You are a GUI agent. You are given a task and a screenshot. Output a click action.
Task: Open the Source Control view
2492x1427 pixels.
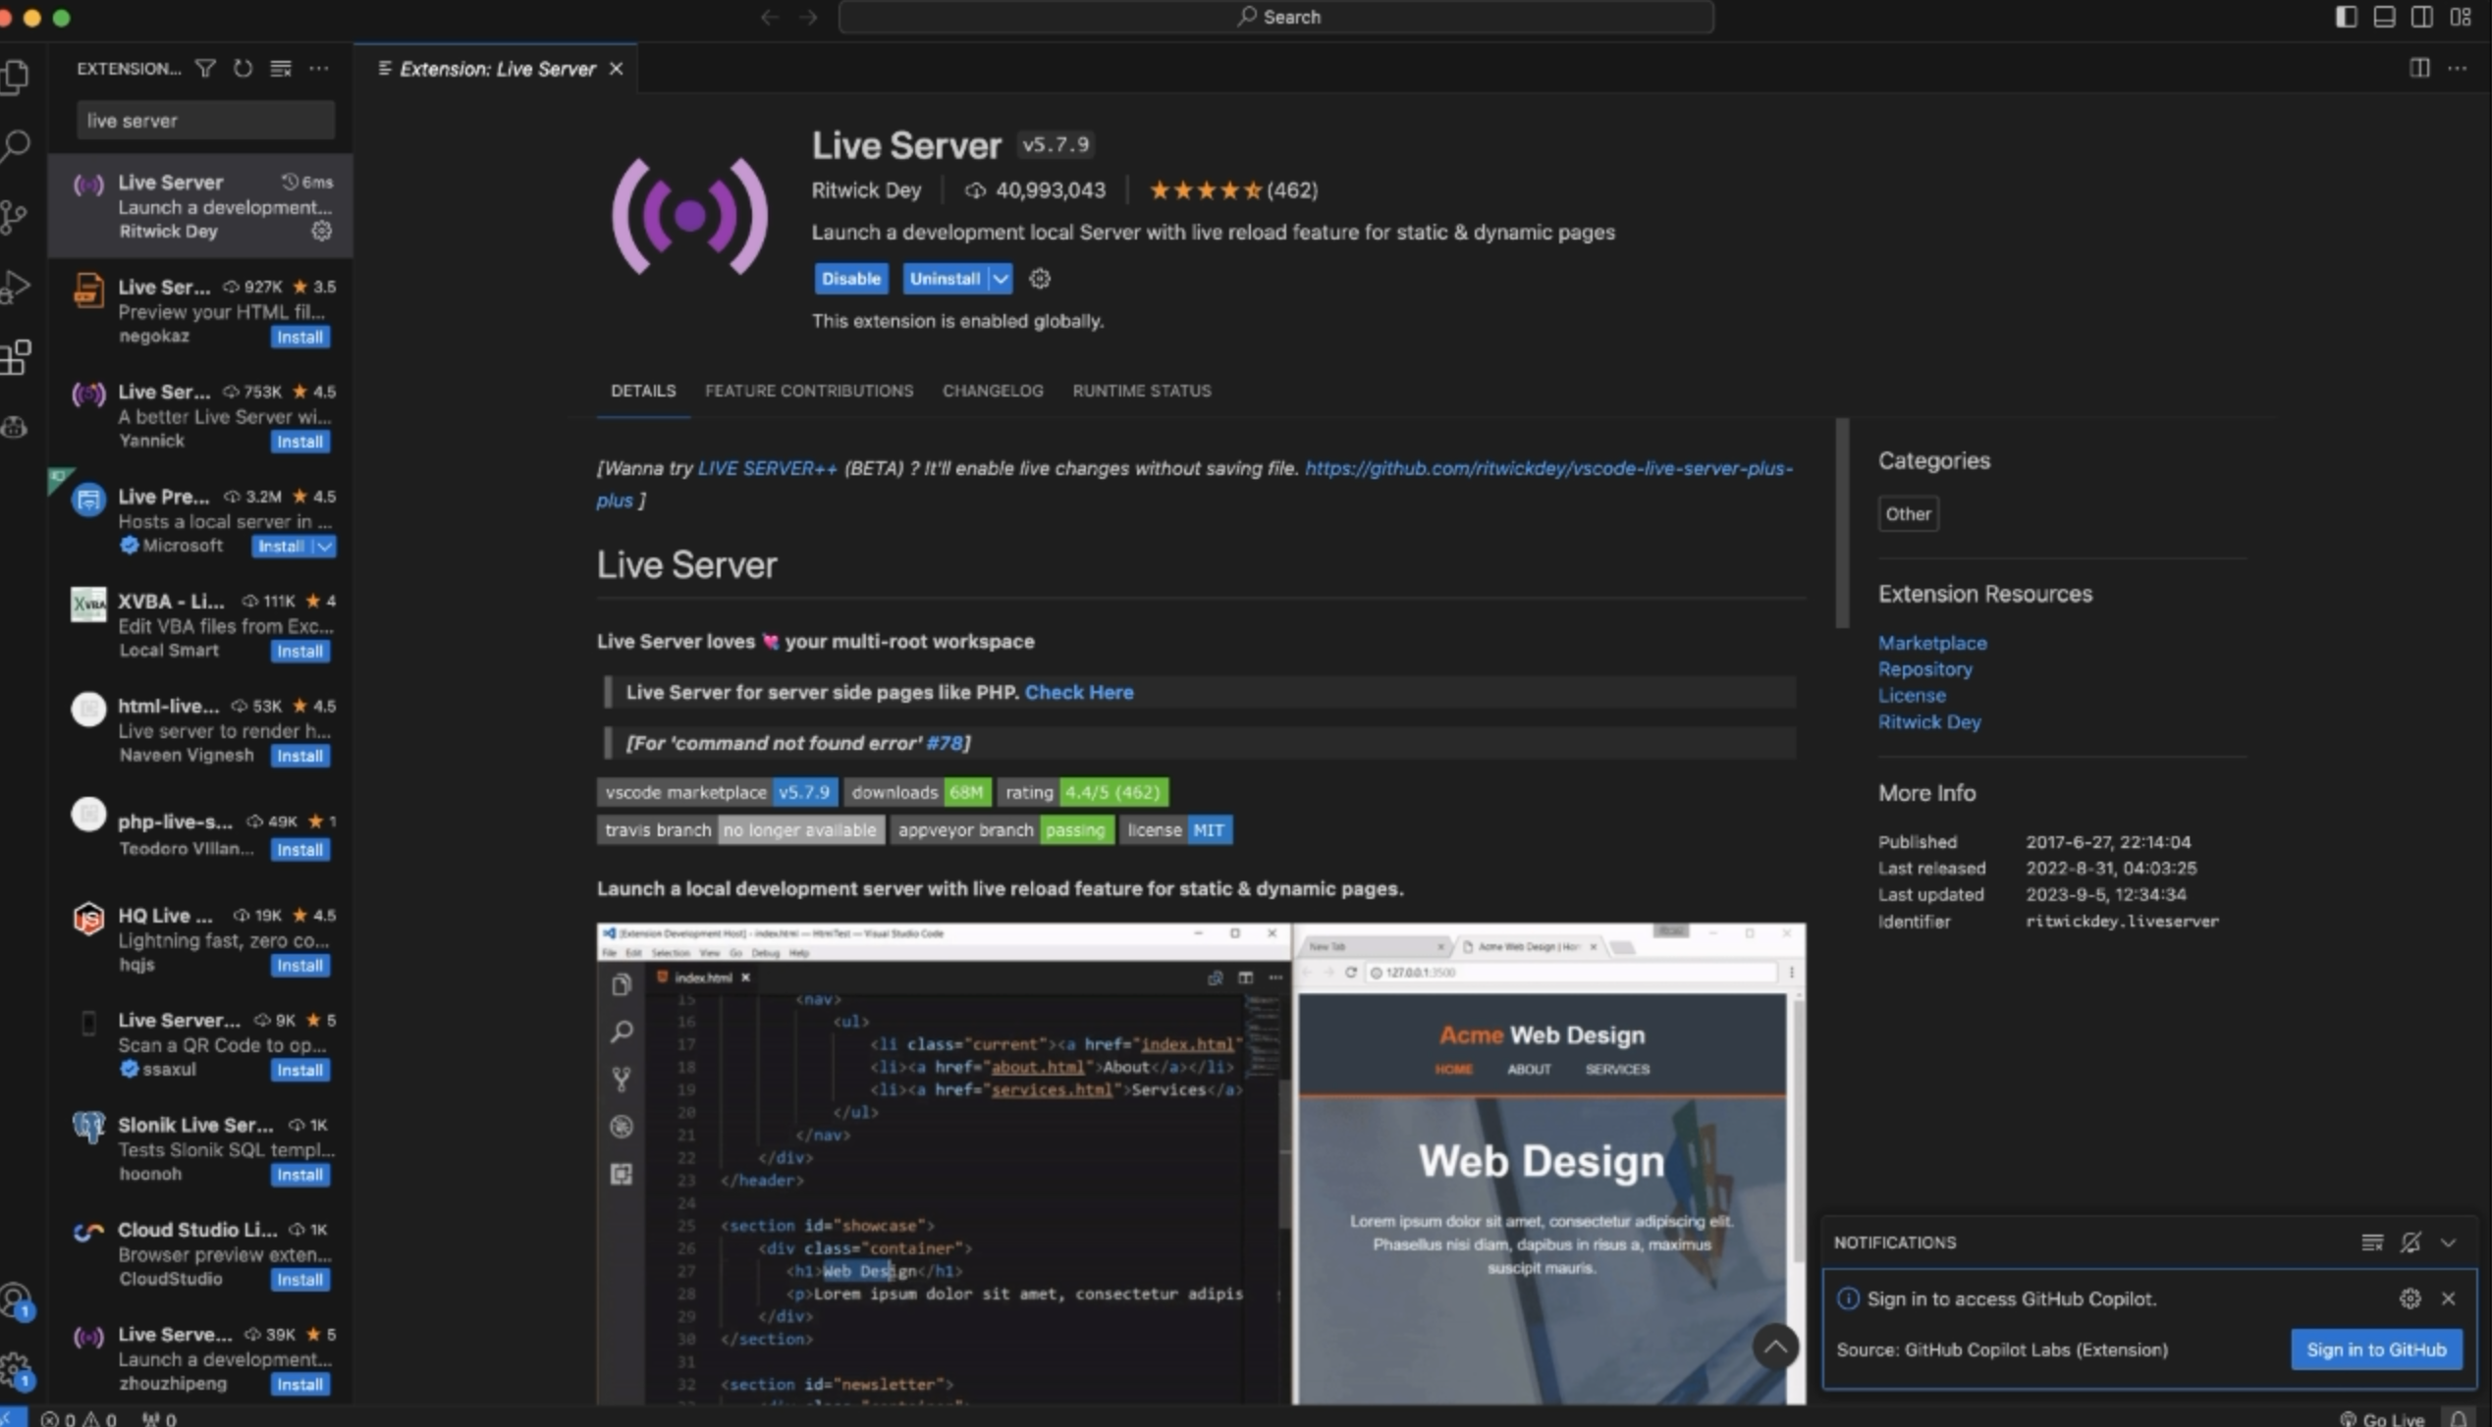pos(15,217)
